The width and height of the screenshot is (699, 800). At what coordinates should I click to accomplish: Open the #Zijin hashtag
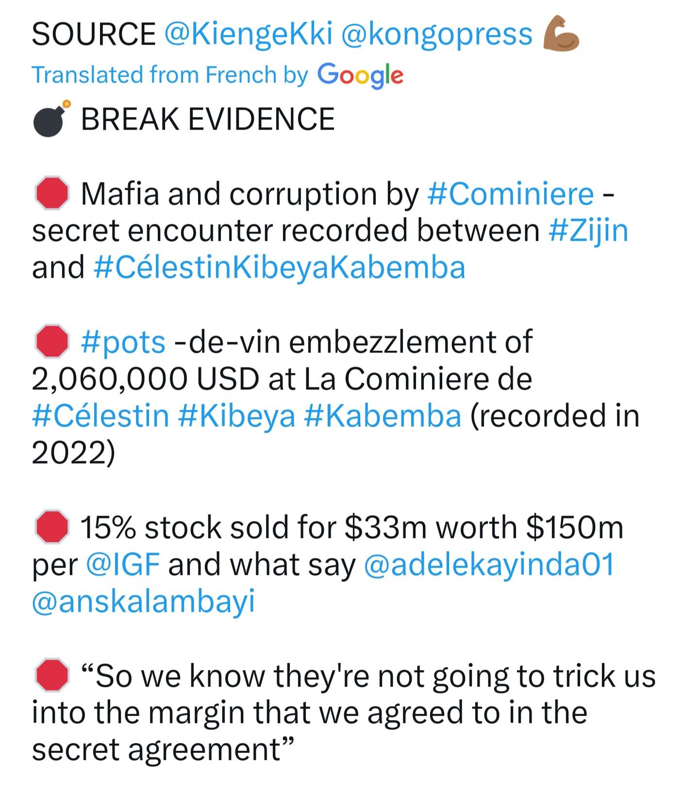589,231
